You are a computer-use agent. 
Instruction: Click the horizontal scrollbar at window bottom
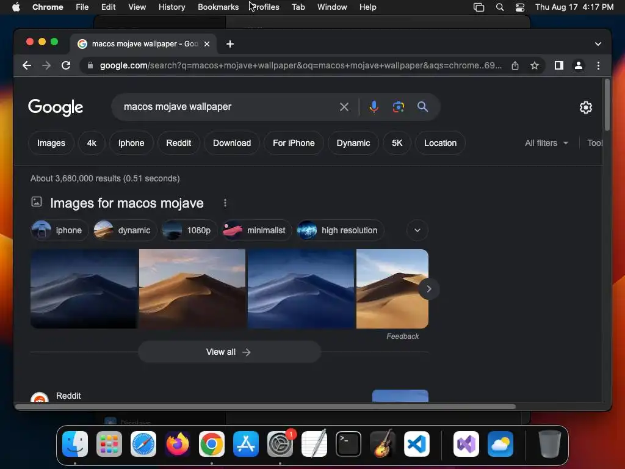265,407
